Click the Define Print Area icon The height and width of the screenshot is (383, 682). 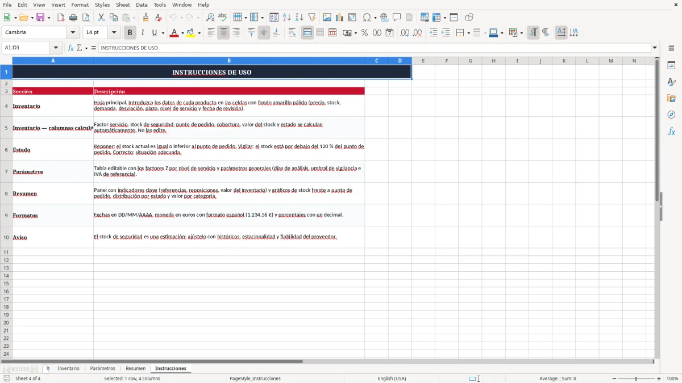(x=425, y=18)
